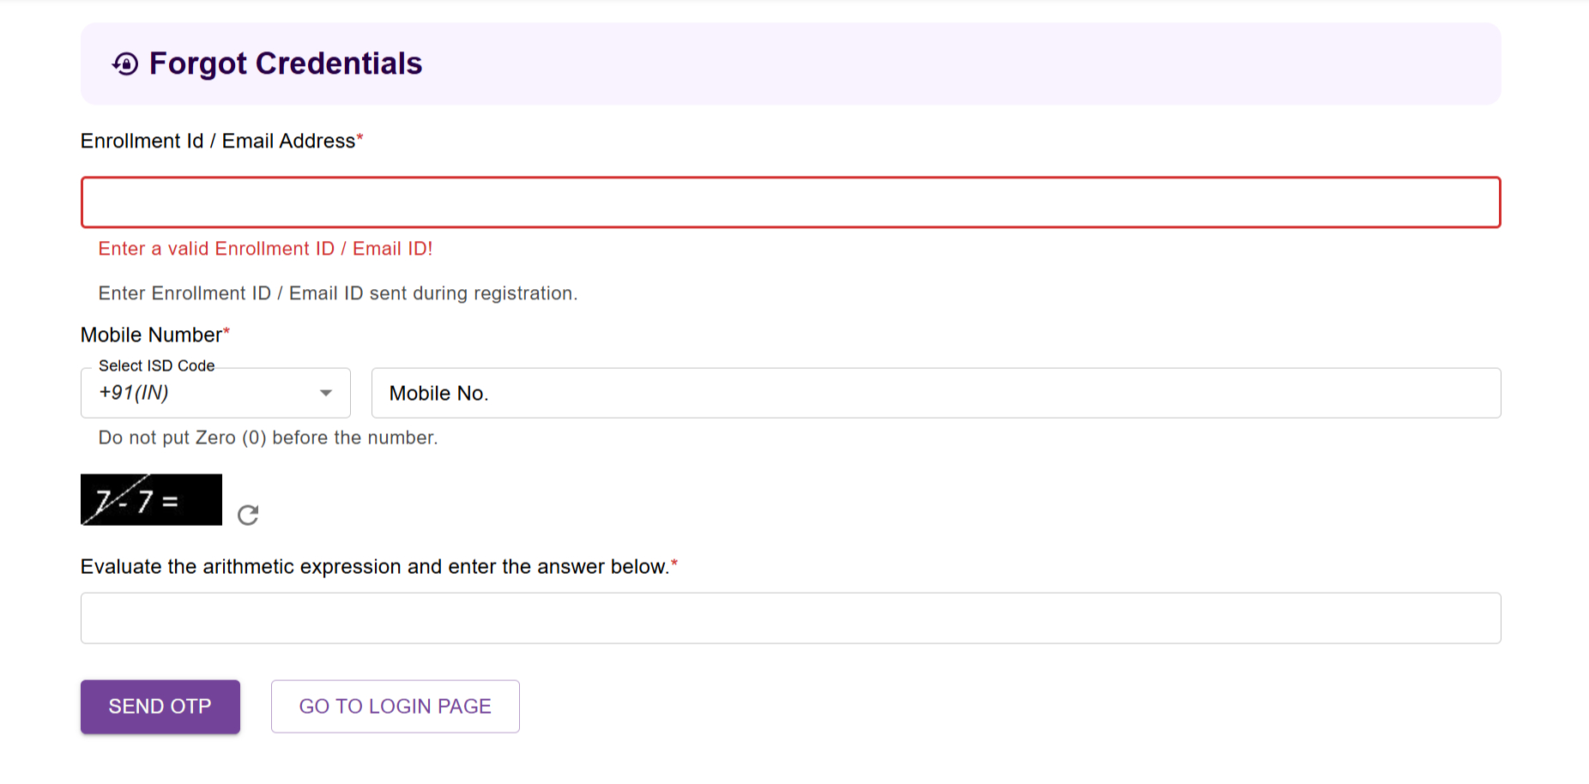Screen dimensions: 1589x784
Task: Focus the Enrollment Id / Email Address field
Action: pyautogui.click(x=790, y=202)
